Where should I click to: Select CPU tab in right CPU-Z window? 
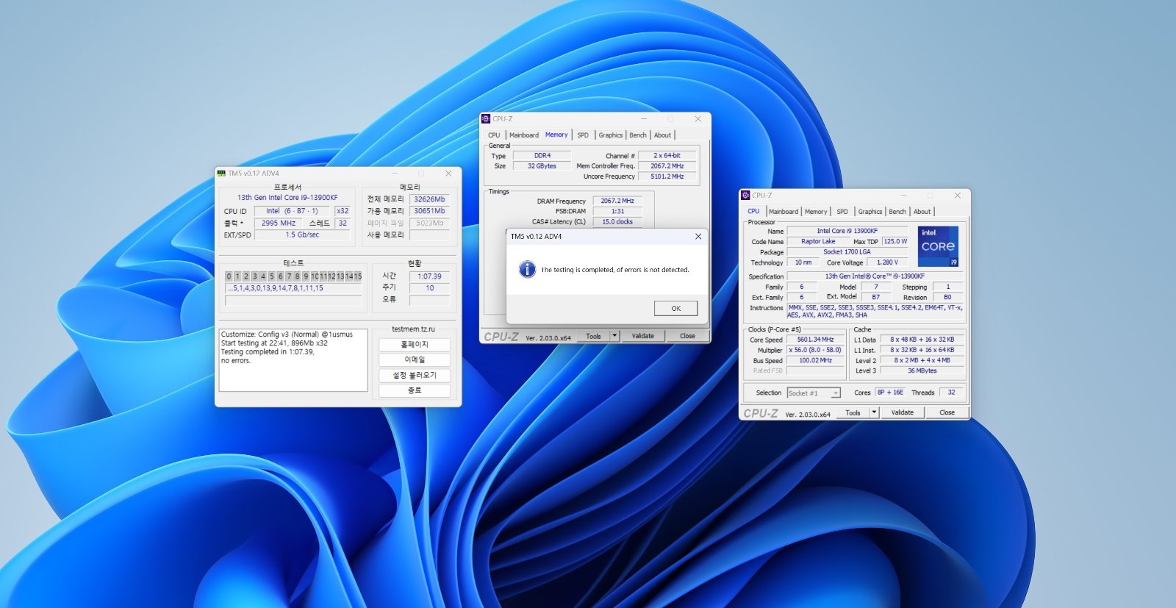(754, 211)
